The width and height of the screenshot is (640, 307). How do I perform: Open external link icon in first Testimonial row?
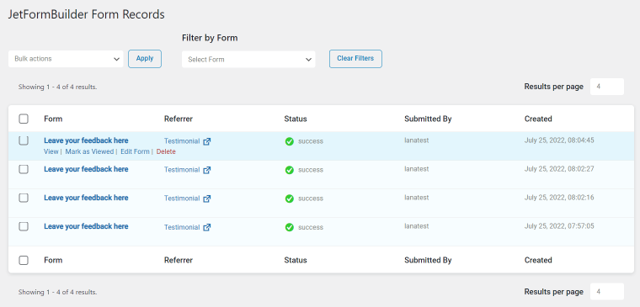point(207,141)
